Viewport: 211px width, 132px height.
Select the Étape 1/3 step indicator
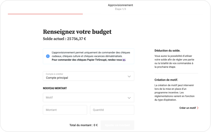(x=120, y=9)
